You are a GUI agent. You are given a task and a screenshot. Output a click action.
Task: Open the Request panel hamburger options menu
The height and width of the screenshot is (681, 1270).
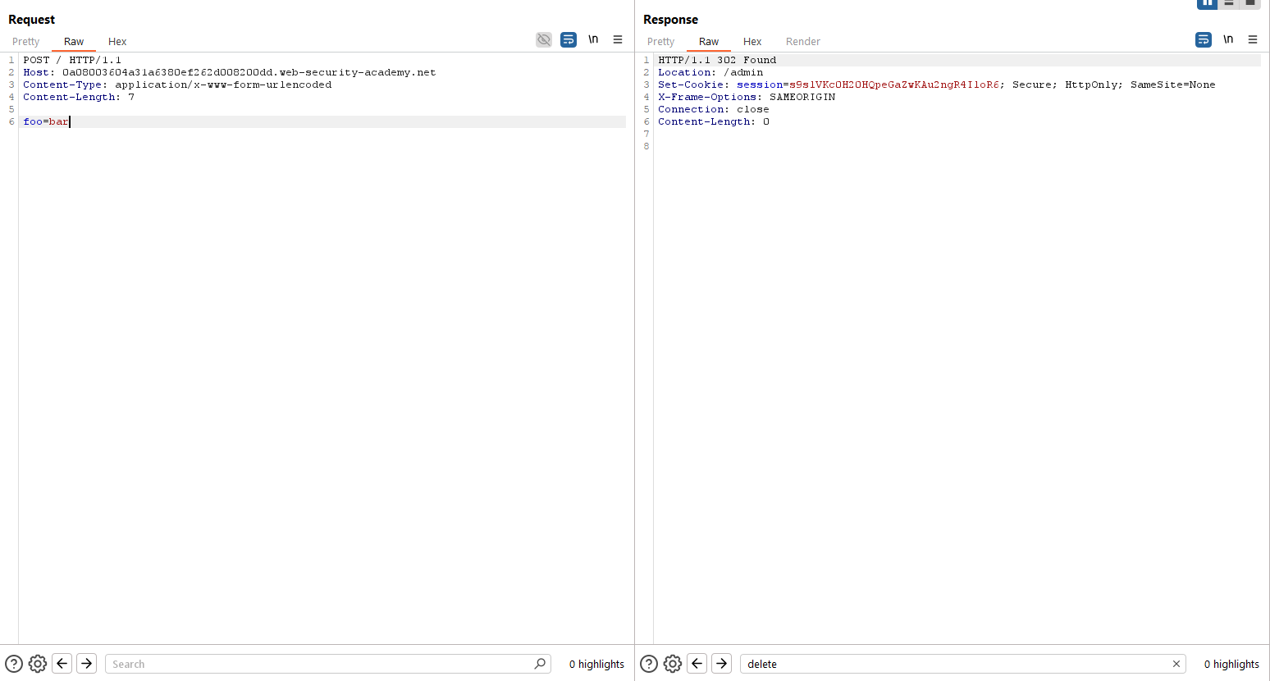coord(618,39)
